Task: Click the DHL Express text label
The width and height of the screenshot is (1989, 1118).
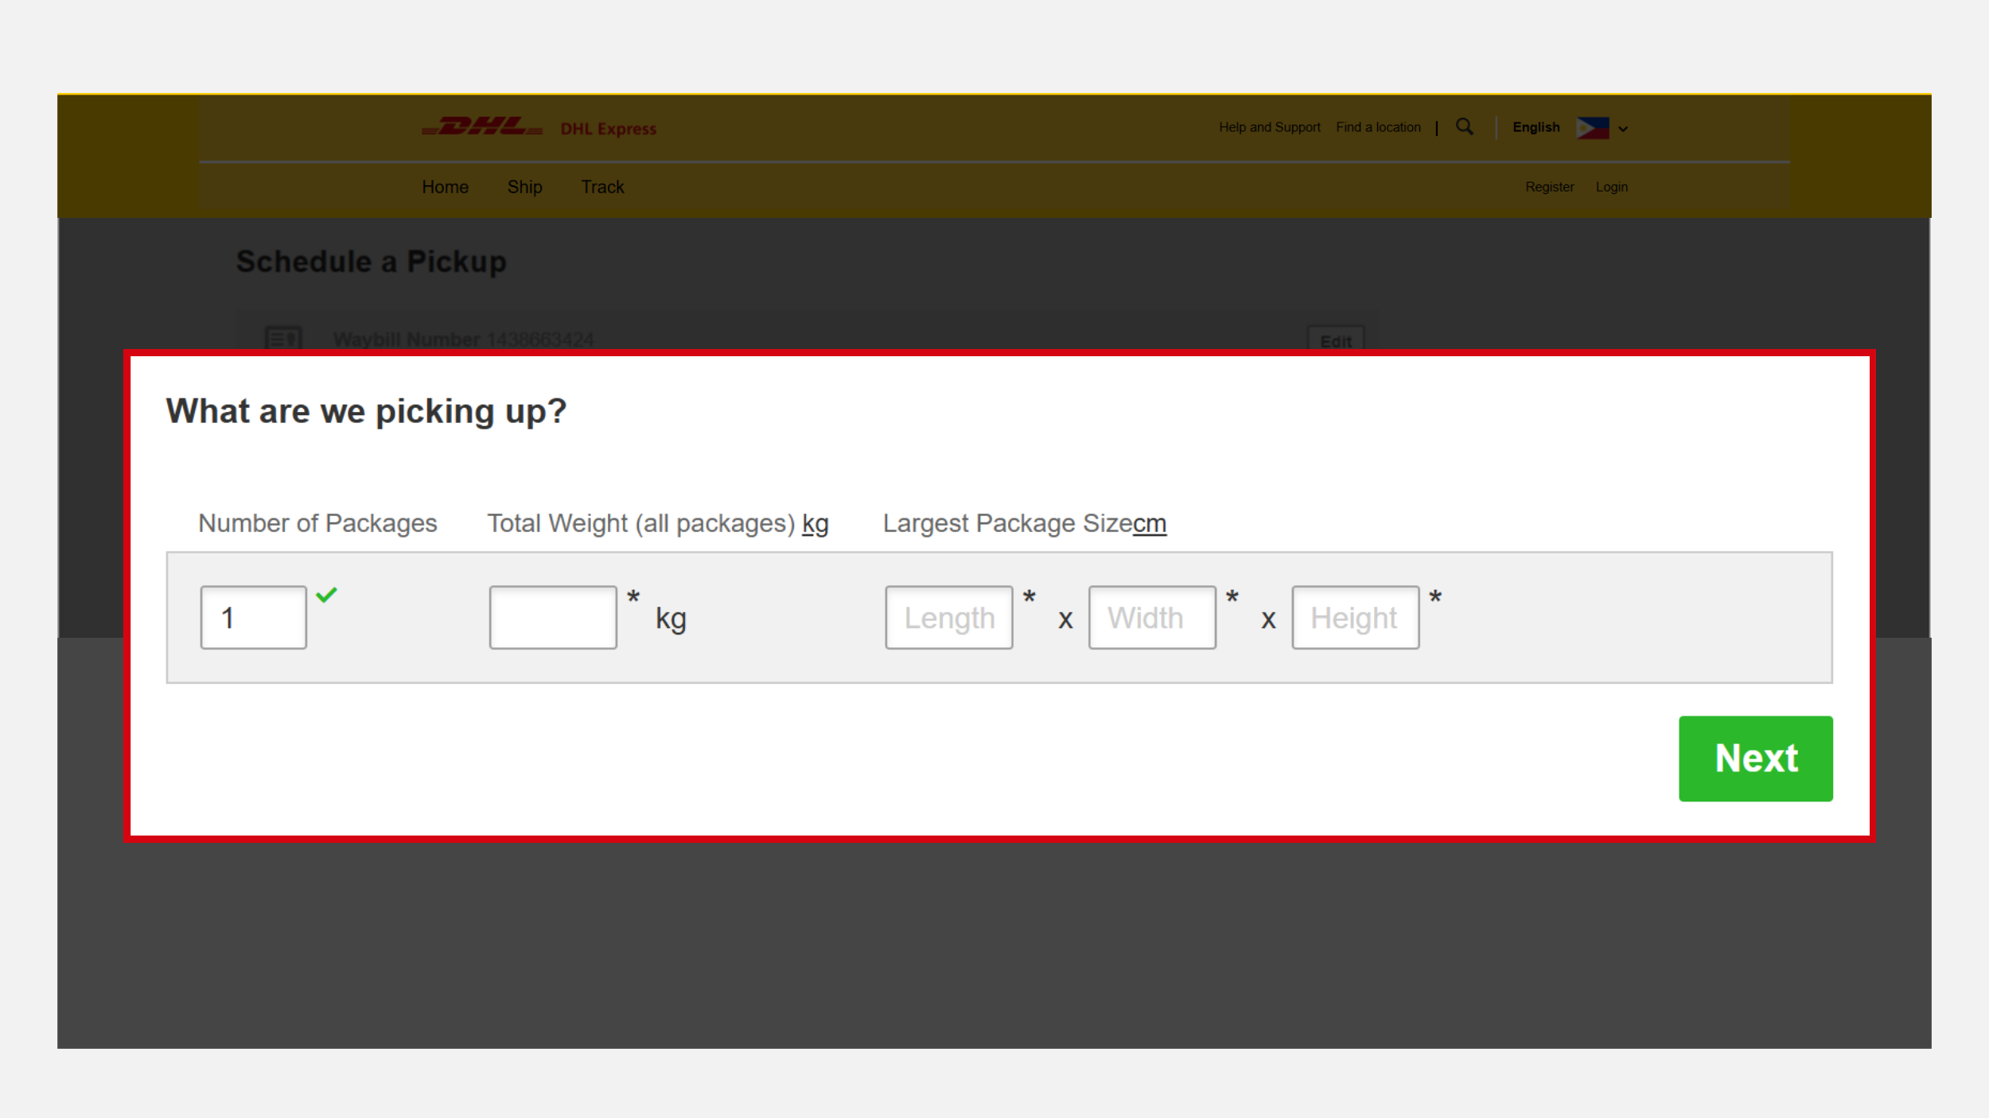Action: [x=609, y=129]
